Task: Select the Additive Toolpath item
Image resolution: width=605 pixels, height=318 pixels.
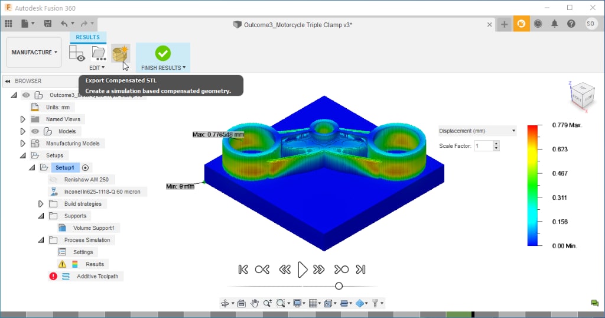Action: tap(97, 276)
